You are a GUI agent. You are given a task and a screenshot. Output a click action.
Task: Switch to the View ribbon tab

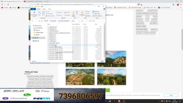click(x=49, y=9)
